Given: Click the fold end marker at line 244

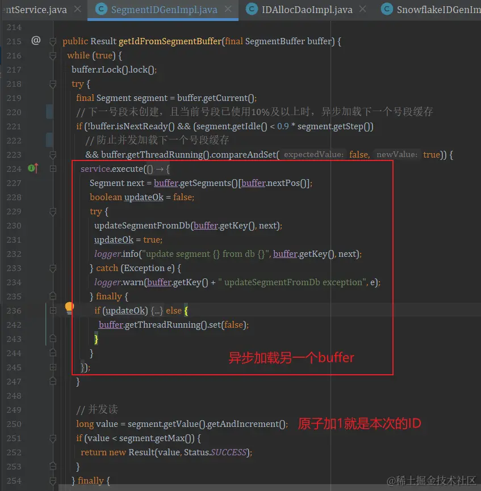Looking at the screenshot, I should 53,353.
